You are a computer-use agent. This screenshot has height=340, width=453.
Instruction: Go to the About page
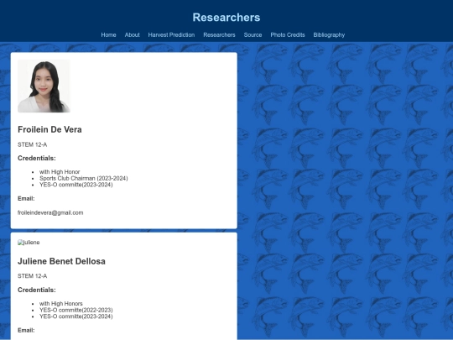pyautogui.click(x=132, y=35)
